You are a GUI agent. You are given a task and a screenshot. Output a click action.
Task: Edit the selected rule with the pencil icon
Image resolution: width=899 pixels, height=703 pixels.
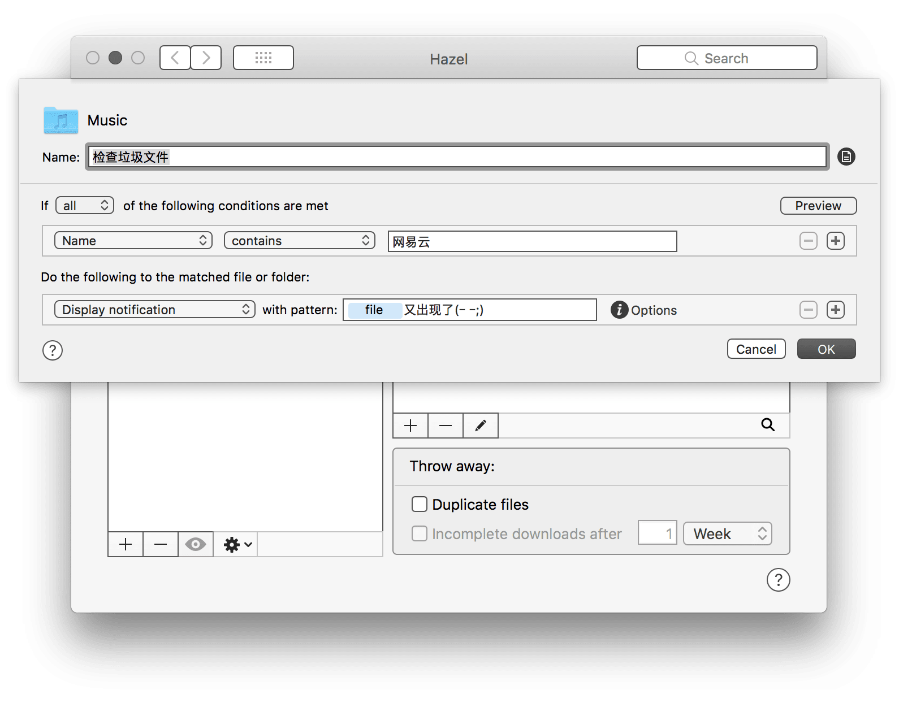click(x=481, y=426)
